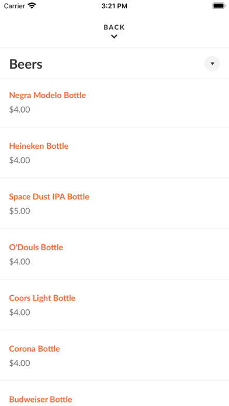Pick Coors Light Bottle
Viewport: 229px width, 406px height.
[42, 298]
